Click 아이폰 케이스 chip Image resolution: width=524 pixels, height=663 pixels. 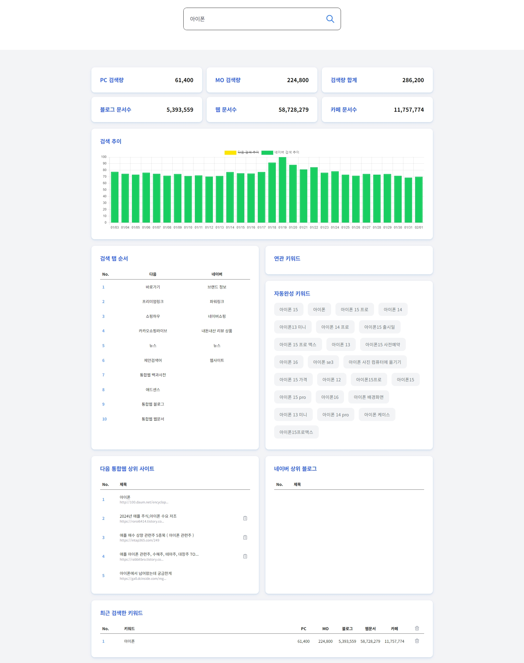(x=377, y=414)
